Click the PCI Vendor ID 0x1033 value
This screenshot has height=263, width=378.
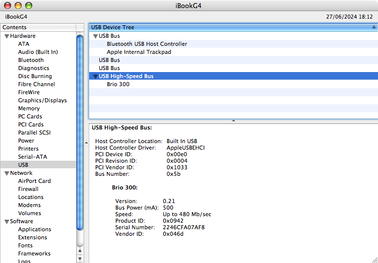[x=177, y=167]
